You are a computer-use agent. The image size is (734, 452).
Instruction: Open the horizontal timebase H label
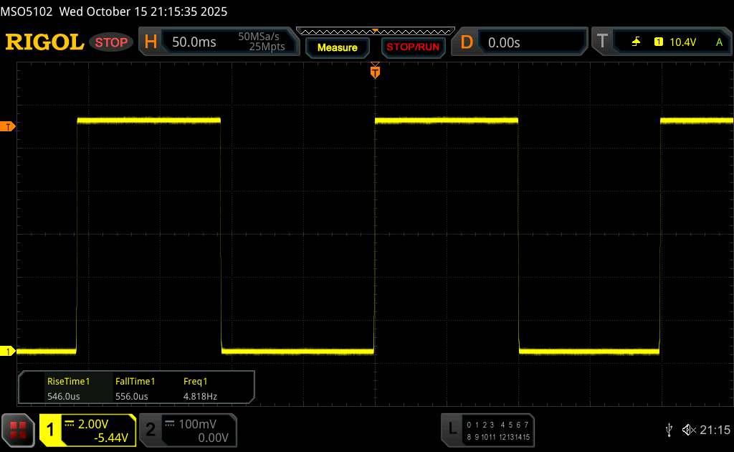[151, 42]
